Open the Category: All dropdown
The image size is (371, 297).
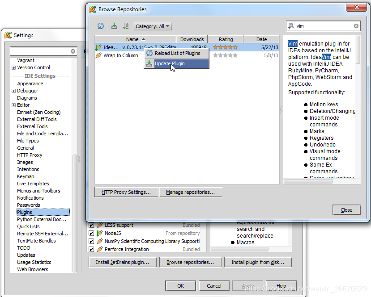(x=153, y=26)
